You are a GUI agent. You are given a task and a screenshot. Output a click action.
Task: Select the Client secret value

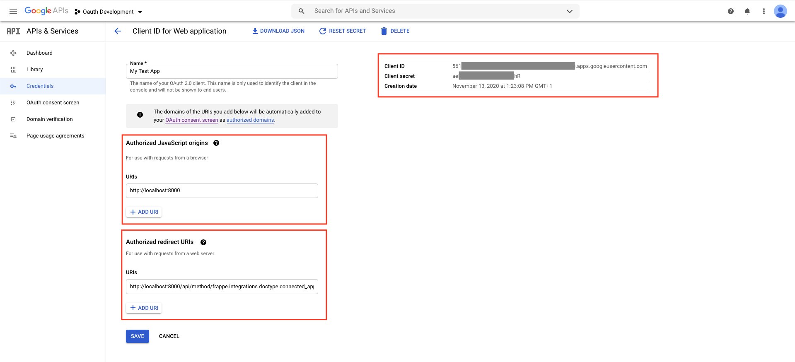pyautogui.click(x=486, y=76)
